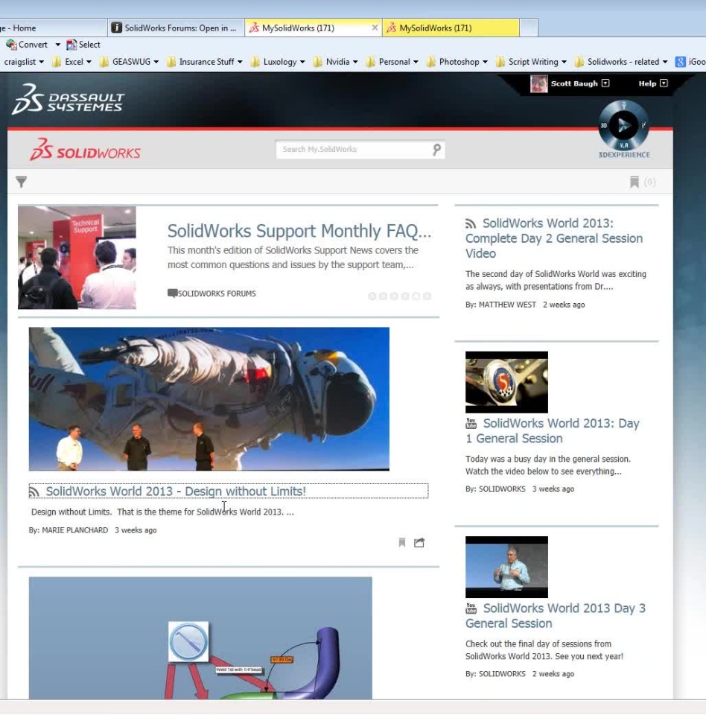Image resolution: width=706 pixels, height=715 pixels.
Task: Click author name MARIE PLANCHARD
Action: coord(74,530)
